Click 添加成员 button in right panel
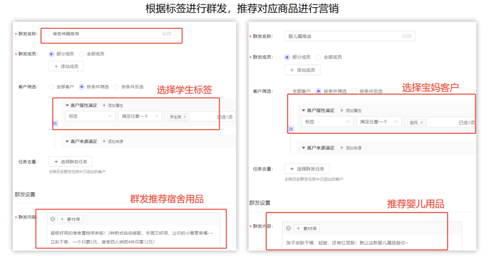The image size is (488, 256). point(302,70)
